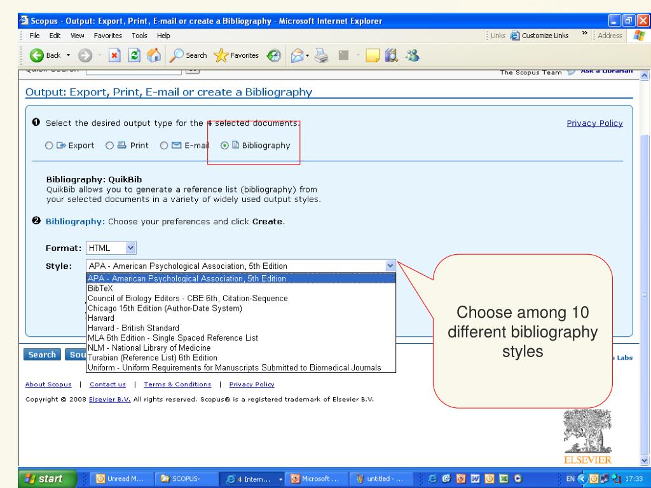Open the Edit menu
The width and height of the screenshot is (651, 488).
pos(55,36)
